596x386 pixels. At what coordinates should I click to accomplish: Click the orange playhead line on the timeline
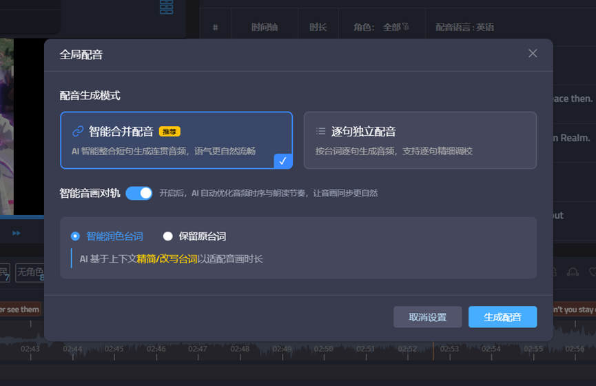(x=433, y=352)
